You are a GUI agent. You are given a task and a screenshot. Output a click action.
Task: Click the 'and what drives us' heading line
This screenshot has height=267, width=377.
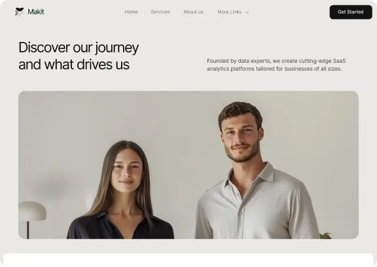(74, 64)
